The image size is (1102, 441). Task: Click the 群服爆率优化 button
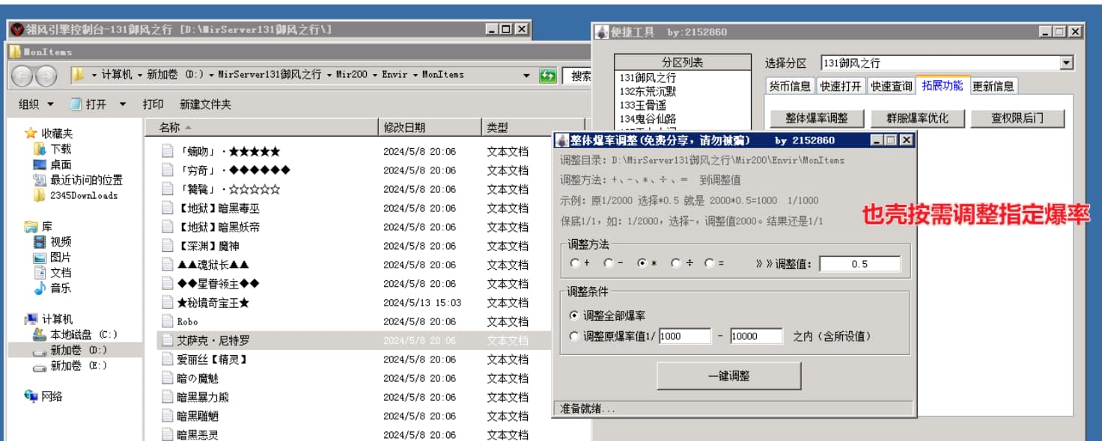(917, 118)
